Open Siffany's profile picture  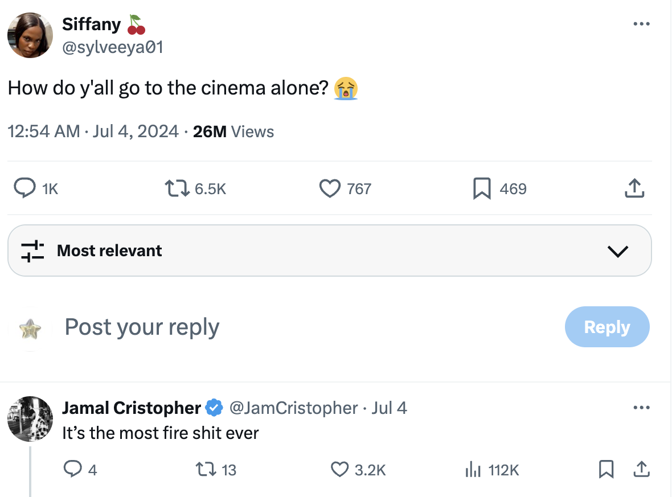click(x=30, y=35)
